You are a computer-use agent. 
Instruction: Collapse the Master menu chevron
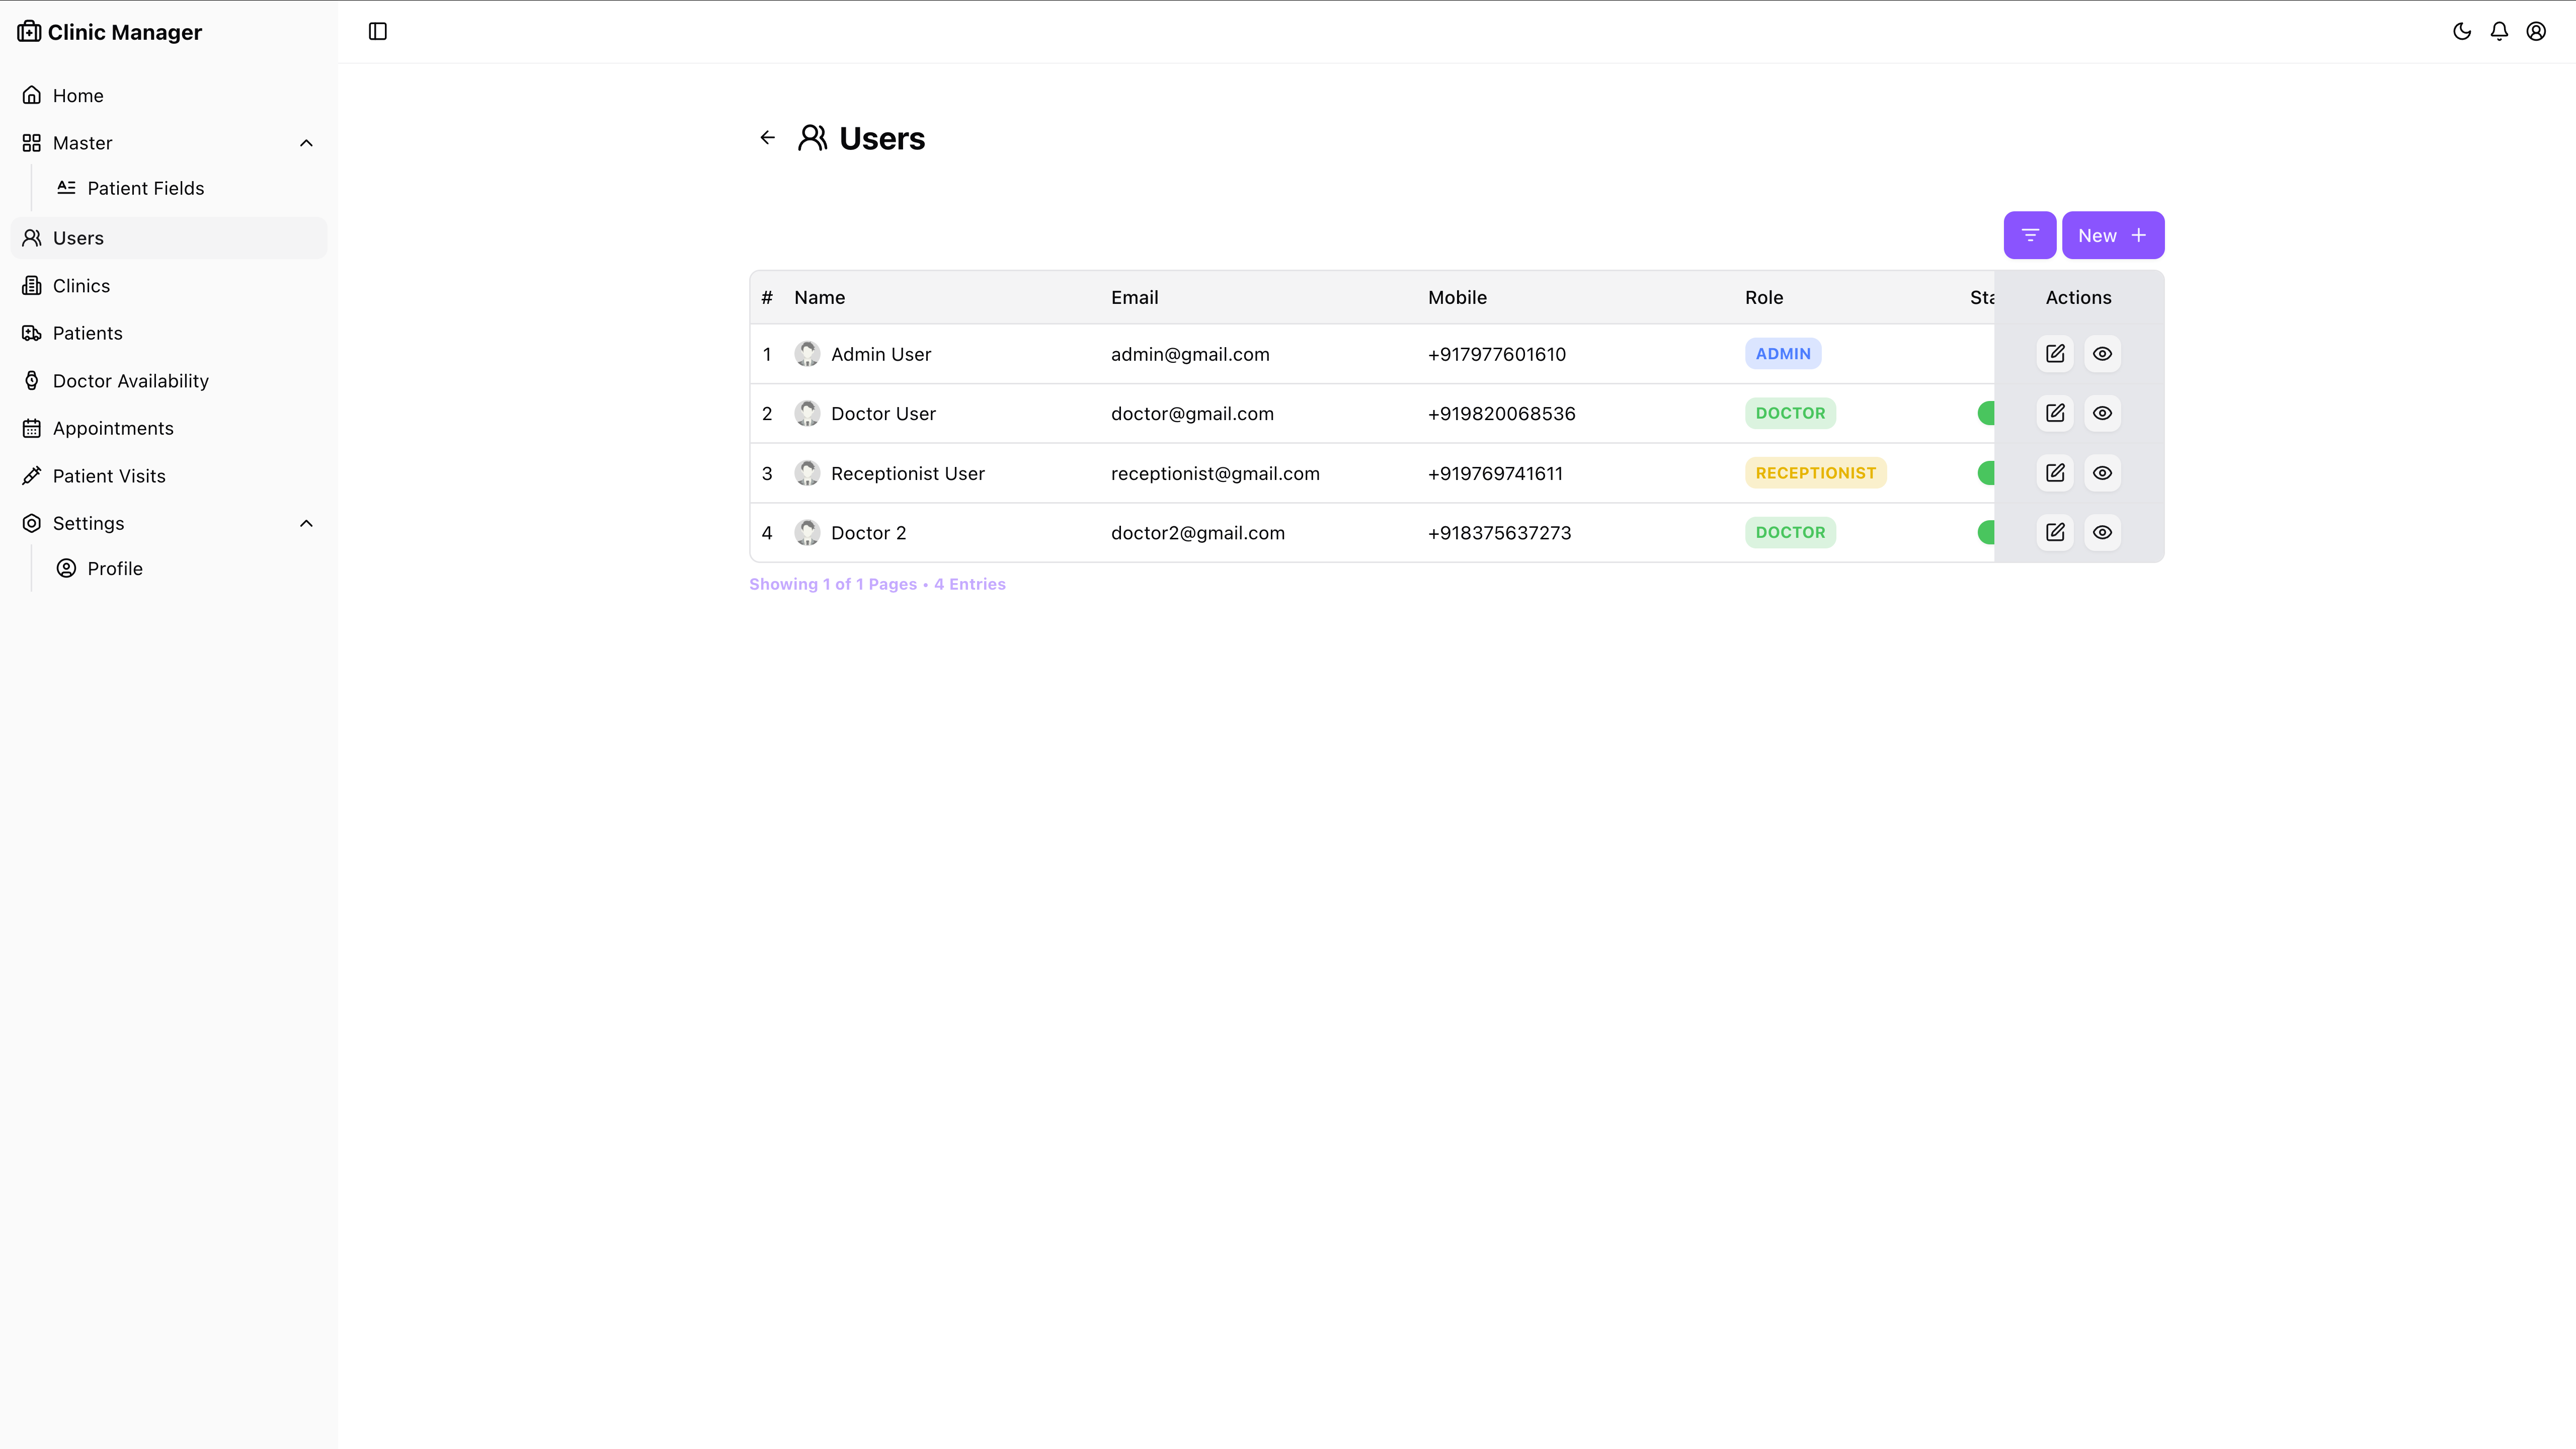pos(306,143)
